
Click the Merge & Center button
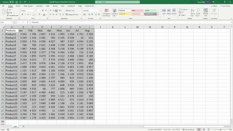[x=72, y=15]
